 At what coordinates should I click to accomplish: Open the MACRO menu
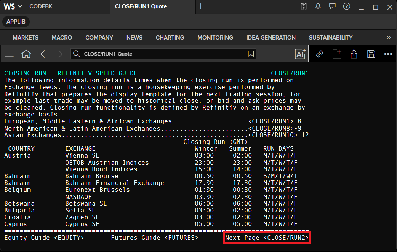pos(62,38)
